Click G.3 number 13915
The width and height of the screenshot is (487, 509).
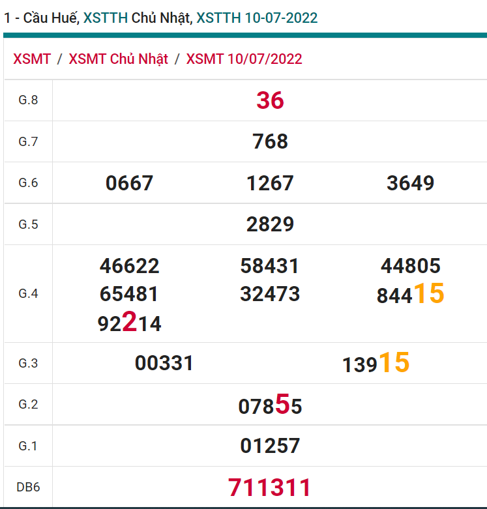pos(376,364)
